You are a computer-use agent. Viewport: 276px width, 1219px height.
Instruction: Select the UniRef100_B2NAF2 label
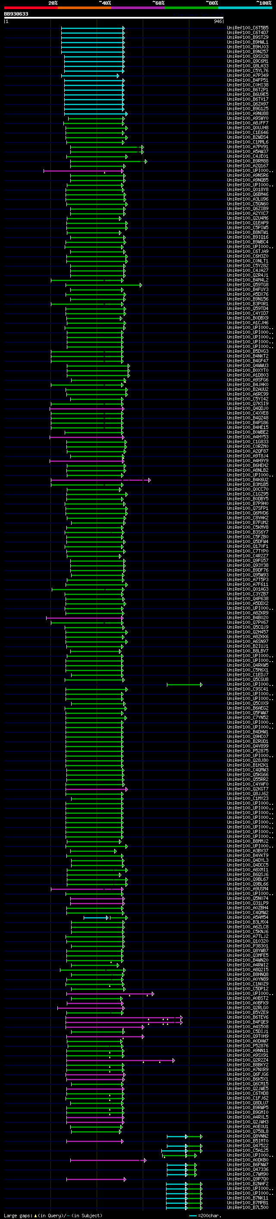[x=248, y=1184]
